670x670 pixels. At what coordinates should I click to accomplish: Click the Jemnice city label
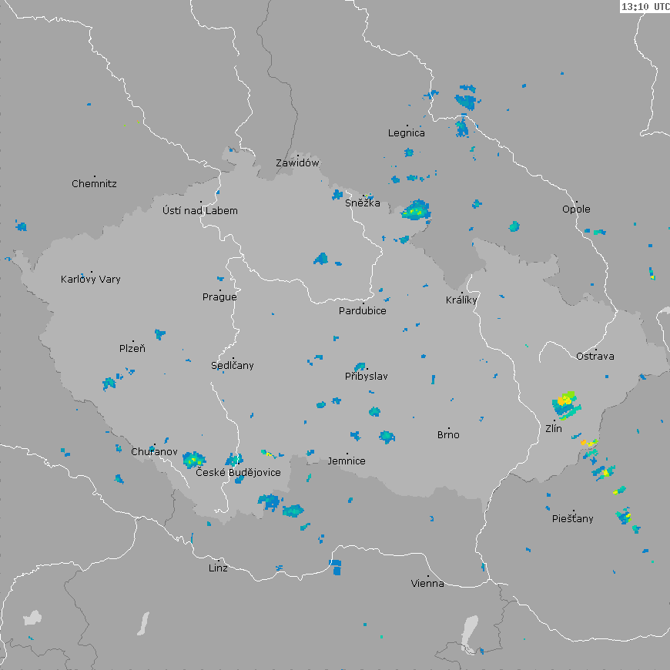(x=347, y=461)
